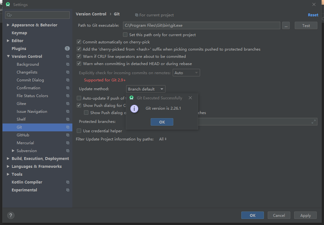Viewport: 324px width, 225px height.
Task: Click the search magnifier icon in settings search
Action: point(9,15)
